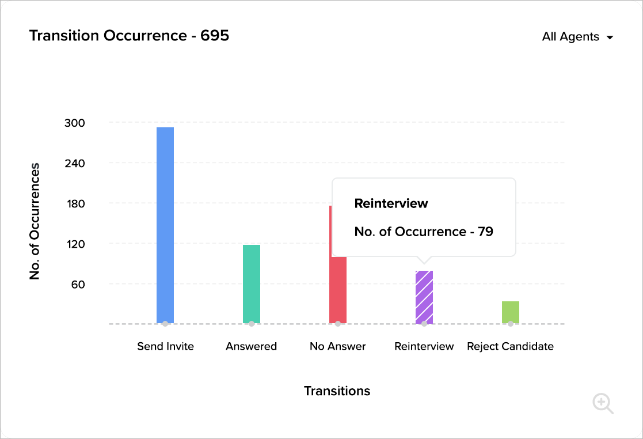Screen dimensions: 643x439
Task: Click the Transitions x-axis title
Action: pos(337,391)
